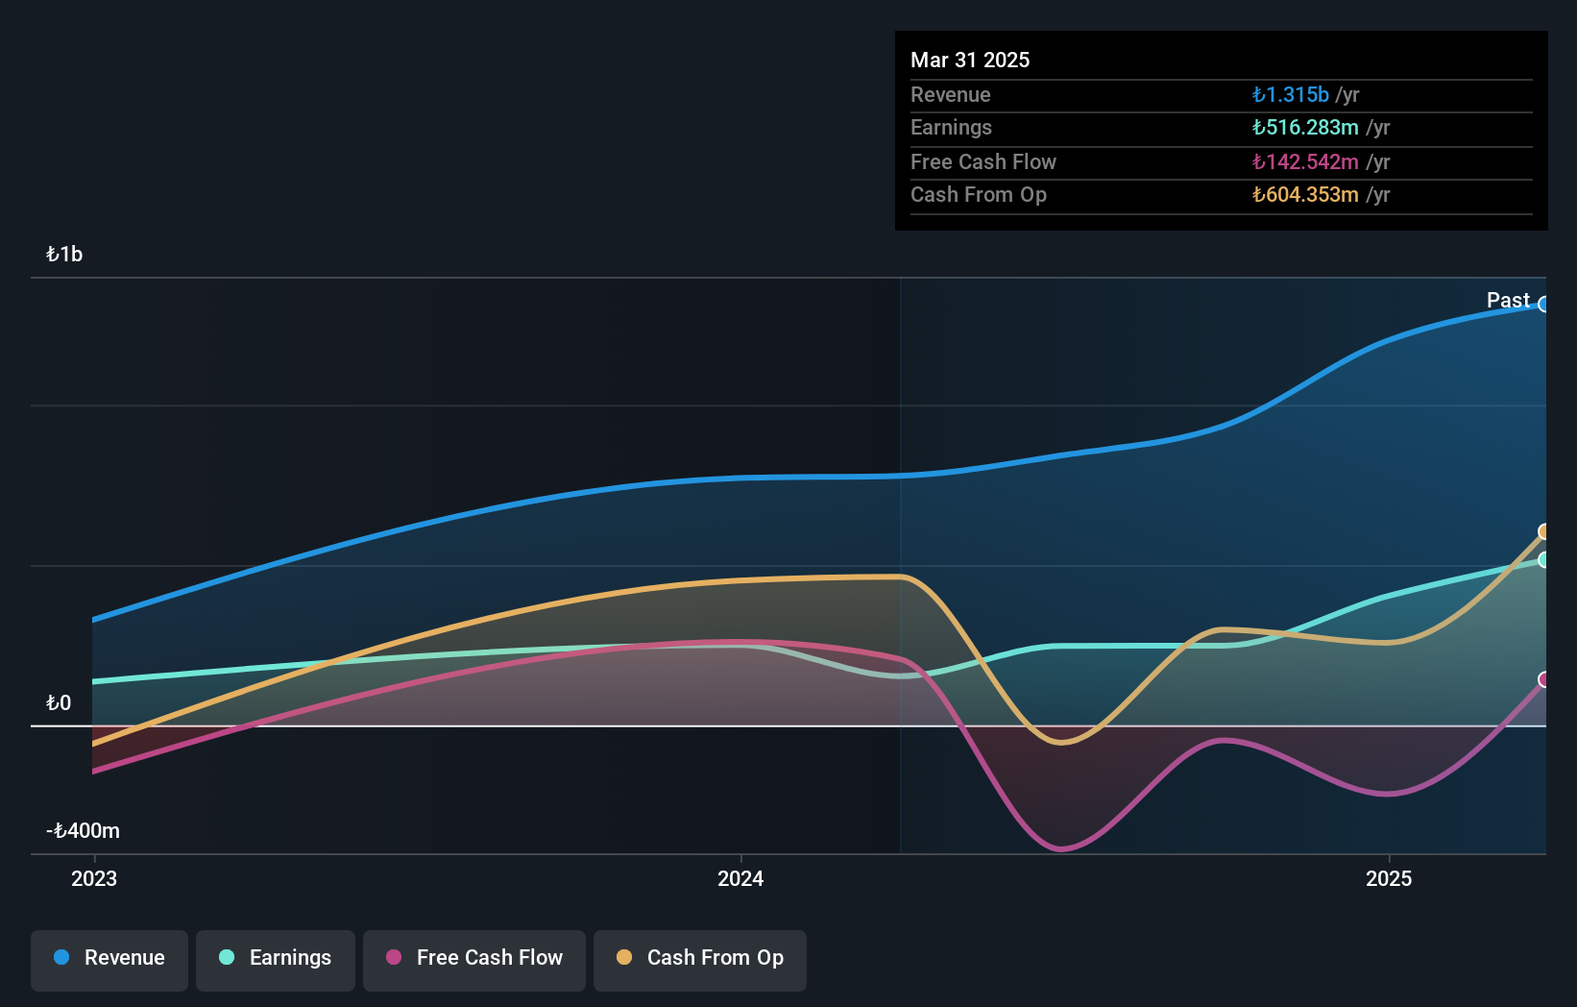
Task: Click the Revenue row label in tooltip
Action: pos(951,94)
